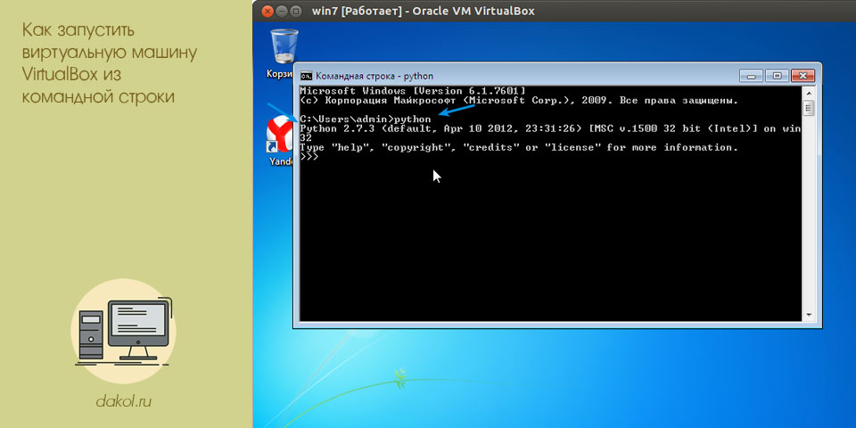Maximize the Командная строка window
856x428 pixels.
(x=777, y=76)
